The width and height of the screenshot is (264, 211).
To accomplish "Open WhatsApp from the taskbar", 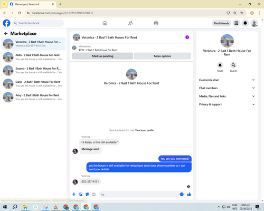I will point(35,207).
